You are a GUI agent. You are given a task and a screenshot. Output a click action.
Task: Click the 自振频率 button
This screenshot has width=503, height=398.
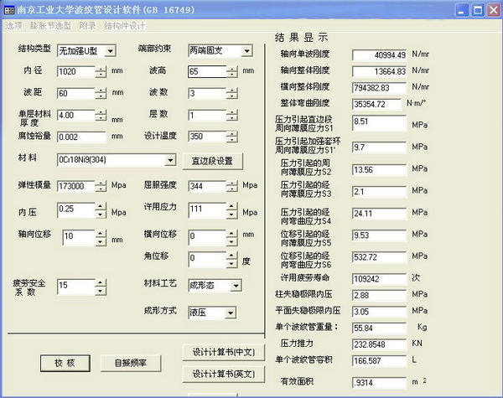(x=130, y=363)
